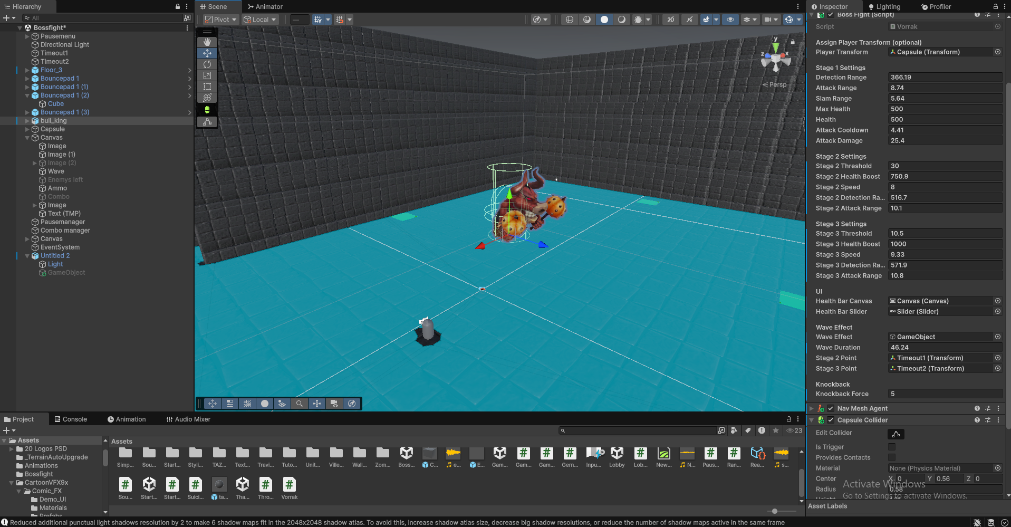Expand the Nav Mesh Agent component
The image size is (1011, 527).
pos(812,408)
